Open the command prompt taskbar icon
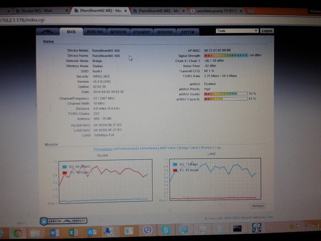 (237, 228)
